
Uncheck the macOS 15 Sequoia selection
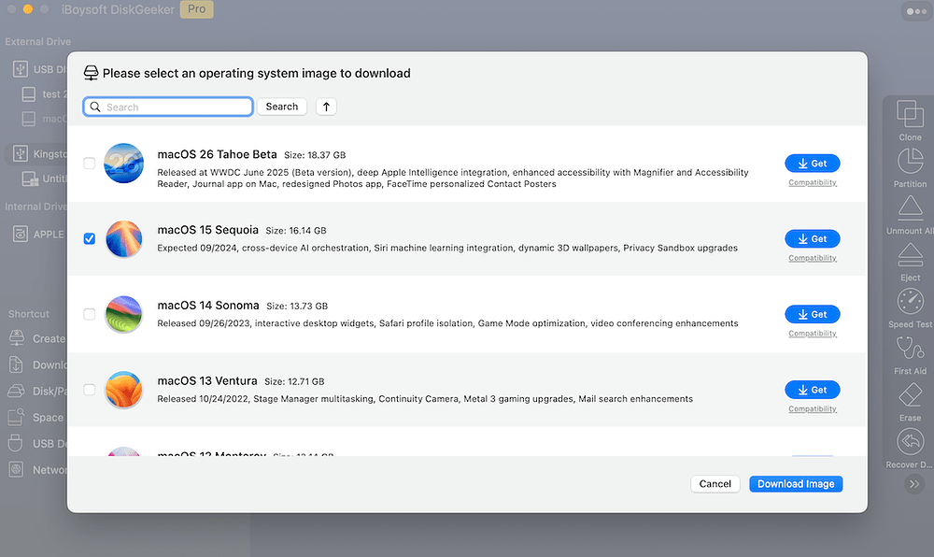point(90,238)
